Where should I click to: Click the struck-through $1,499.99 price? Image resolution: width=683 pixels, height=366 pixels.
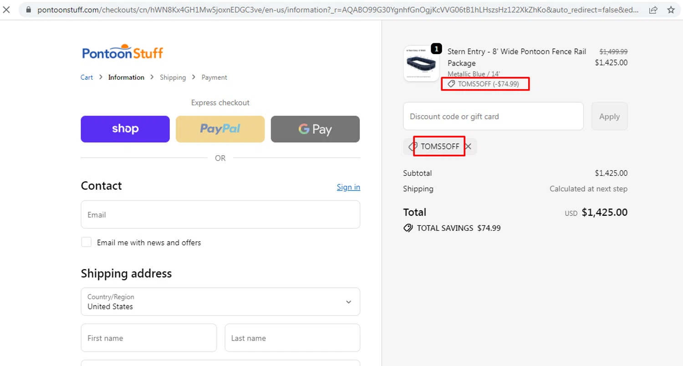(613, 51)
